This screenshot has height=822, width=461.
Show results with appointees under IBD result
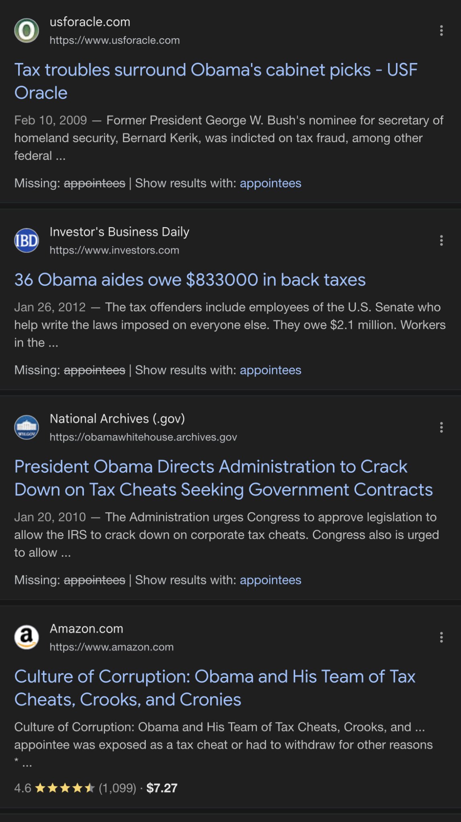click(x=271, y=370)
